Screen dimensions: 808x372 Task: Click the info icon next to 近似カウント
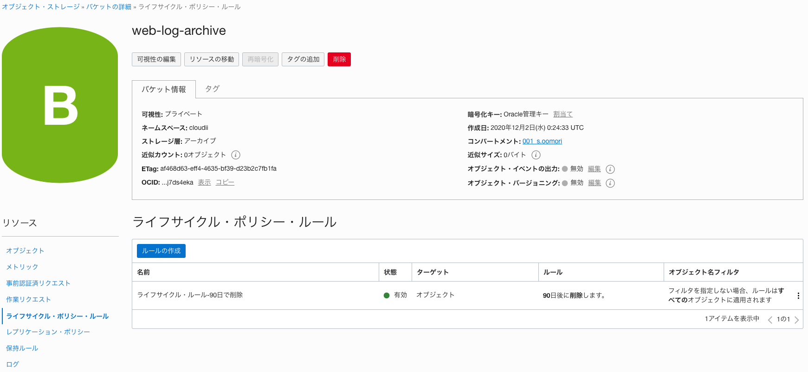pos(236,155)
